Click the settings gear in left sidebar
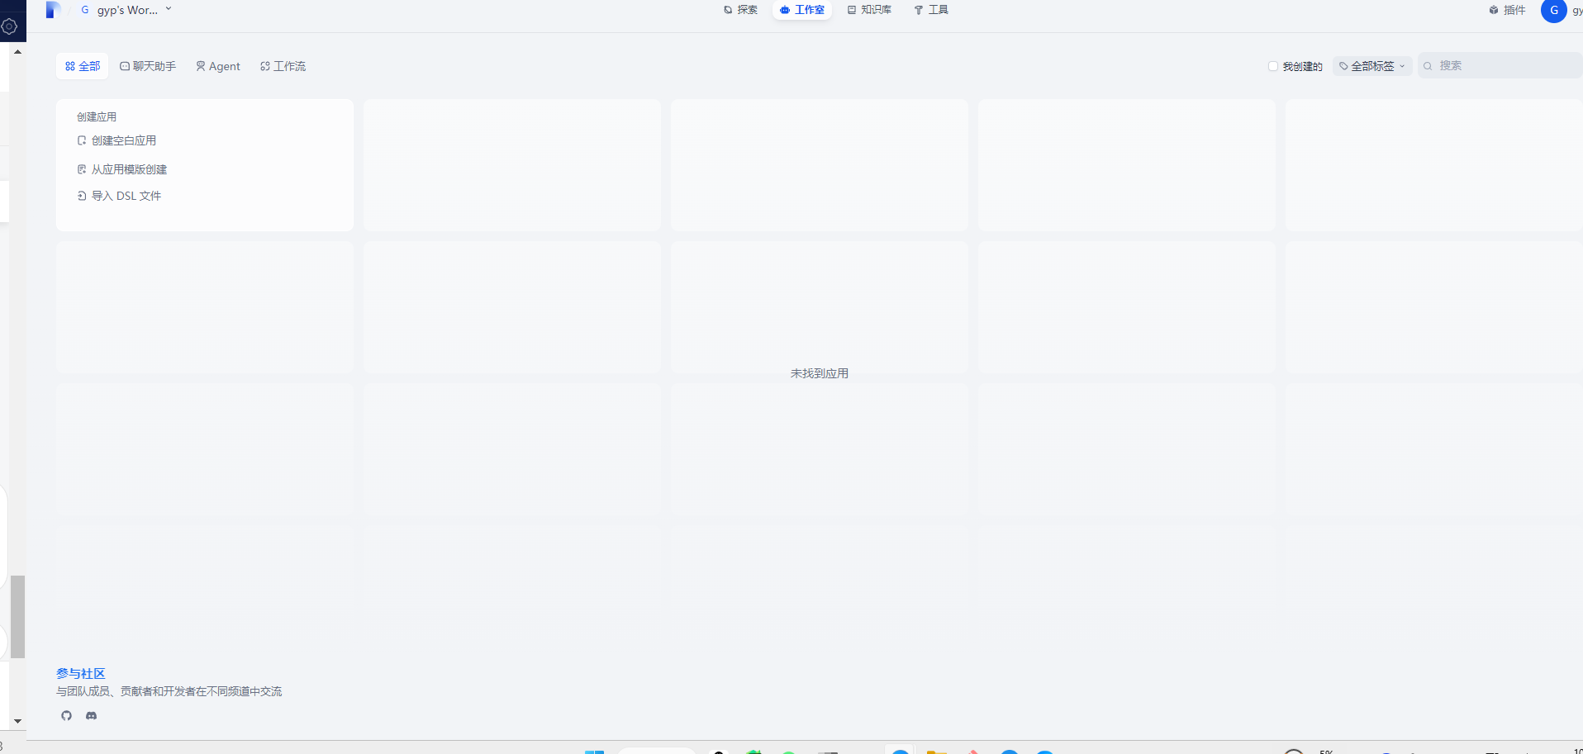1583x754 pixels. coord(10,26)
